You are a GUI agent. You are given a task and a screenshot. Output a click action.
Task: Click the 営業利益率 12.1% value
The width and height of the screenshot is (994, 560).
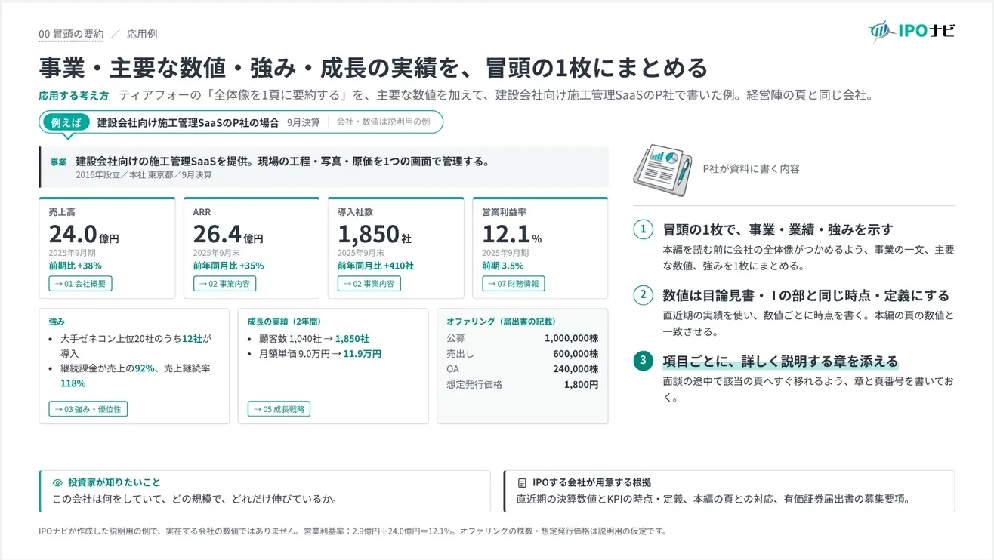click(511, 235)
